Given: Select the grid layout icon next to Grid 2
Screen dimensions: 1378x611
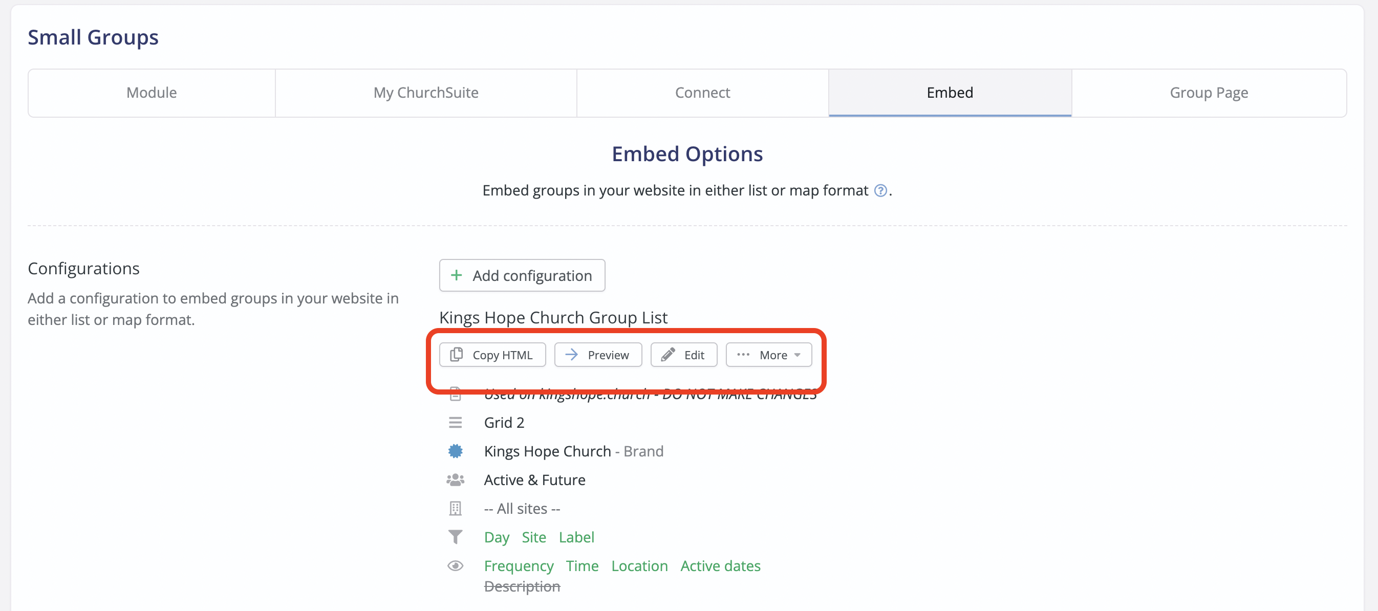Looking at the screenshot, I should [455, 422].
